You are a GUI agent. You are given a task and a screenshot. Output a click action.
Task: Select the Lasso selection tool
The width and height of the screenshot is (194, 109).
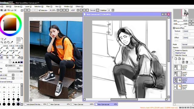(x=2, y=39)
